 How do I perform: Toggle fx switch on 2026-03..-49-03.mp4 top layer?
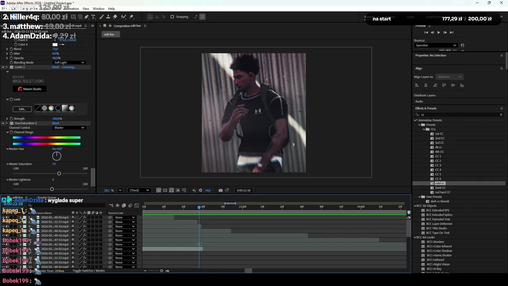tap(85, 217)
